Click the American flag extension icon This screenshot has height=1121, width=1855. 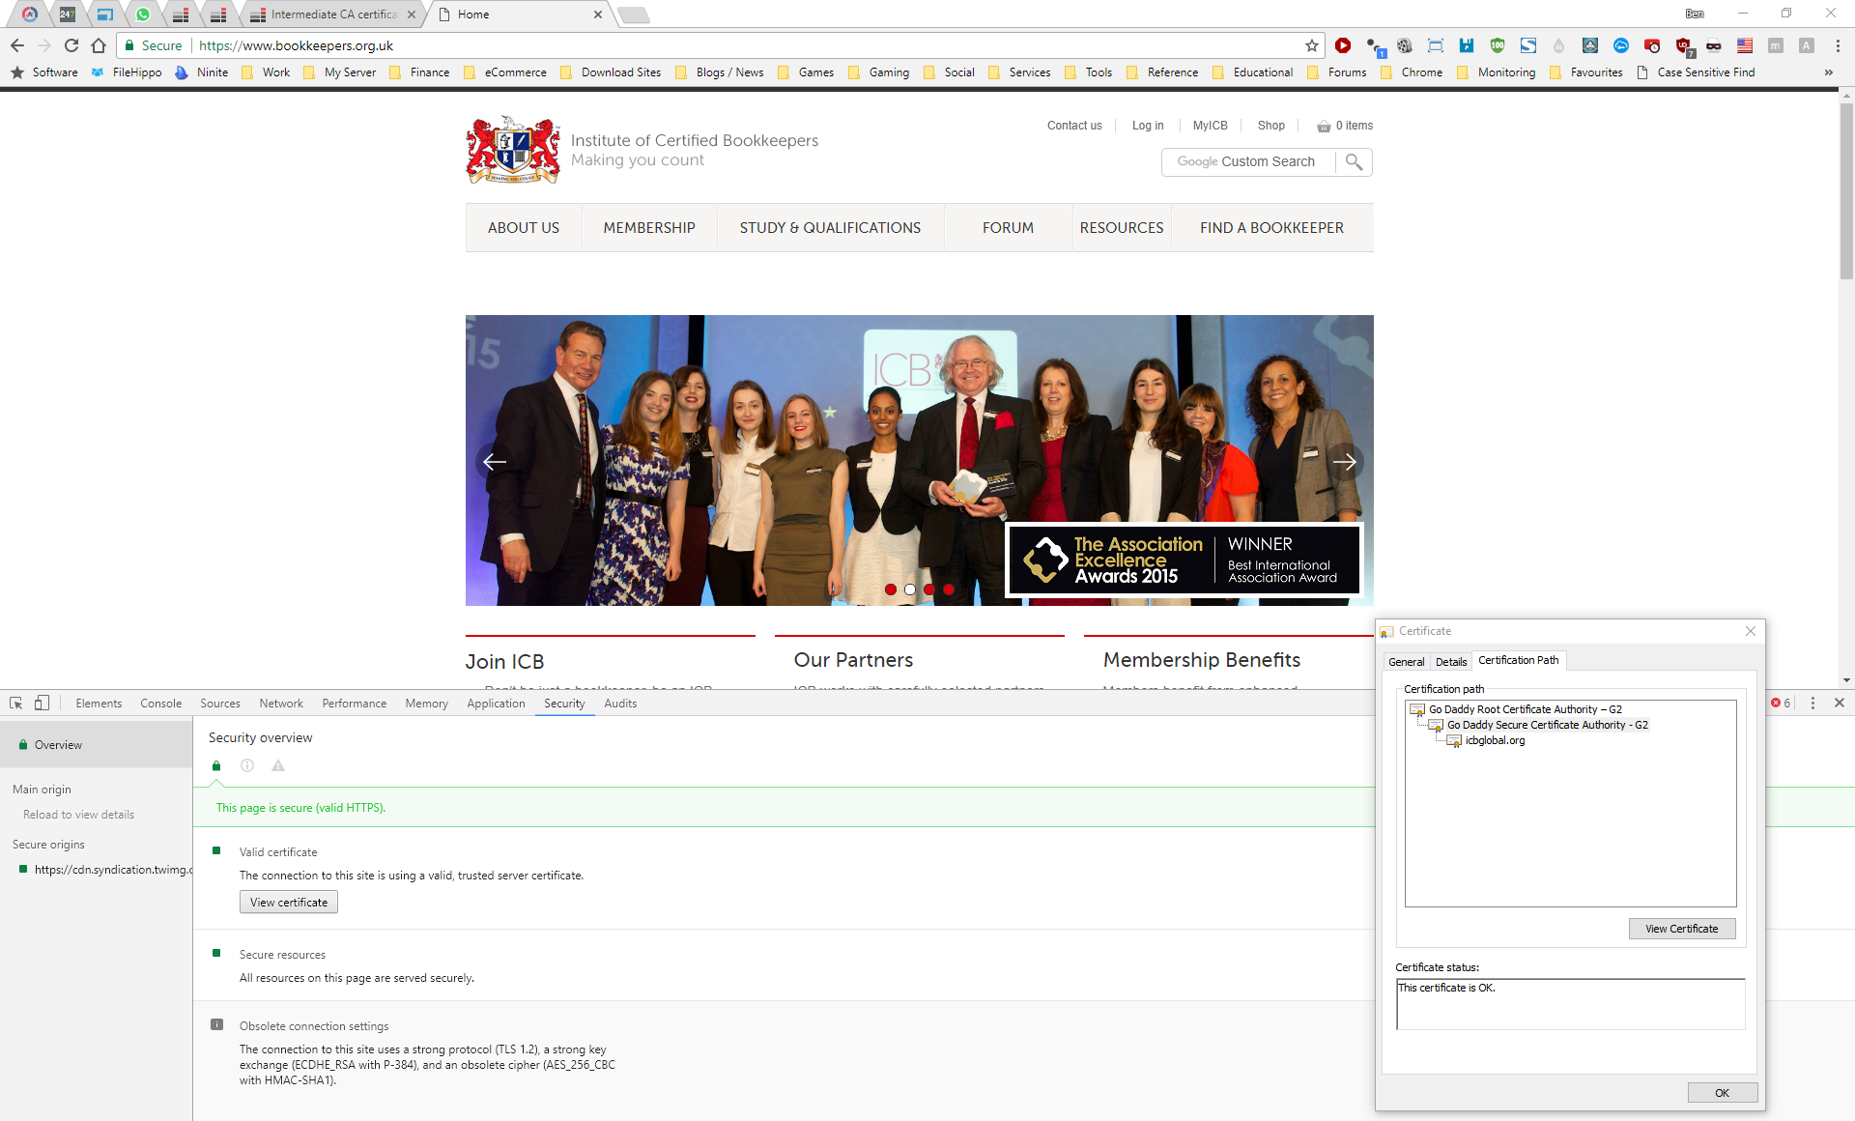click(1745, 45)
